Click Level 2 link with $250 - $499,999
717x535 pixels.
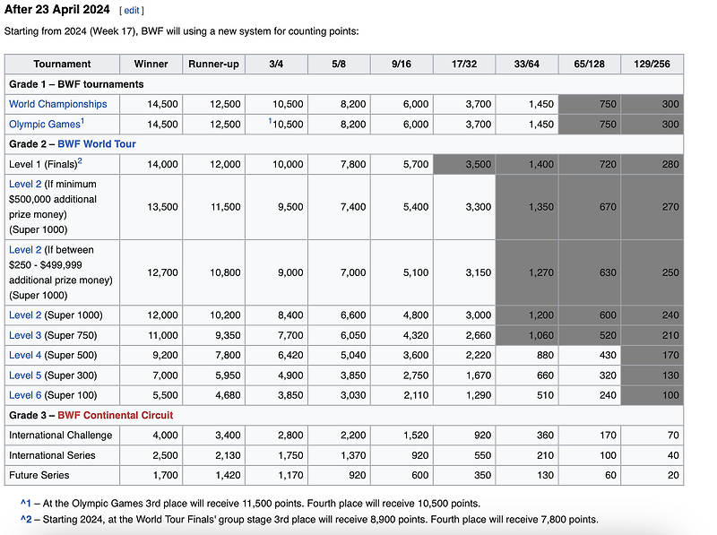pyautogui.click(x=25, y=250)
